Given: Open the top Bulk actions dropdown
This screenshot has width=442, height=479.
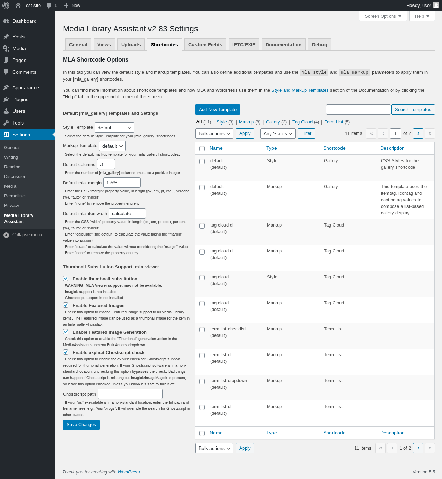Looking at the screenshot, I should [214, 133].
